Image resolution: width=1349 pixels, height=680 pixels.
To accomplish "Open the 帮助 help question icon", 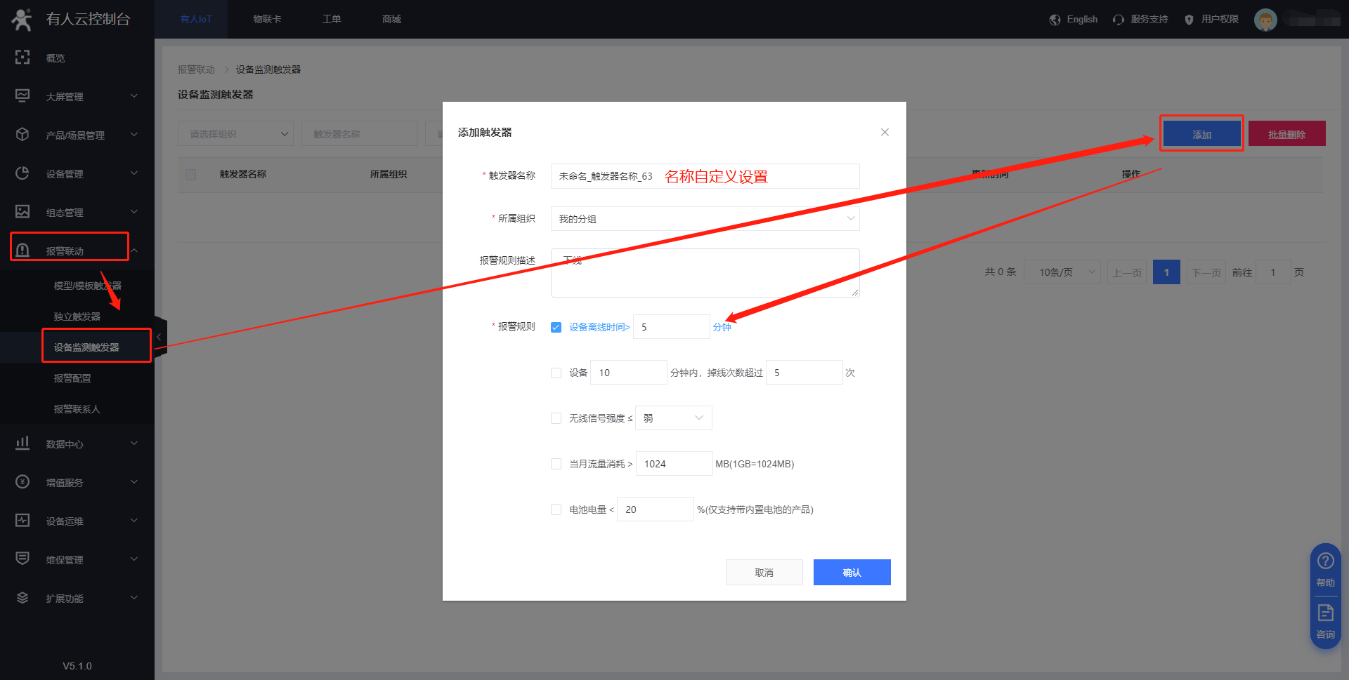I will (x=1325, y=561).
